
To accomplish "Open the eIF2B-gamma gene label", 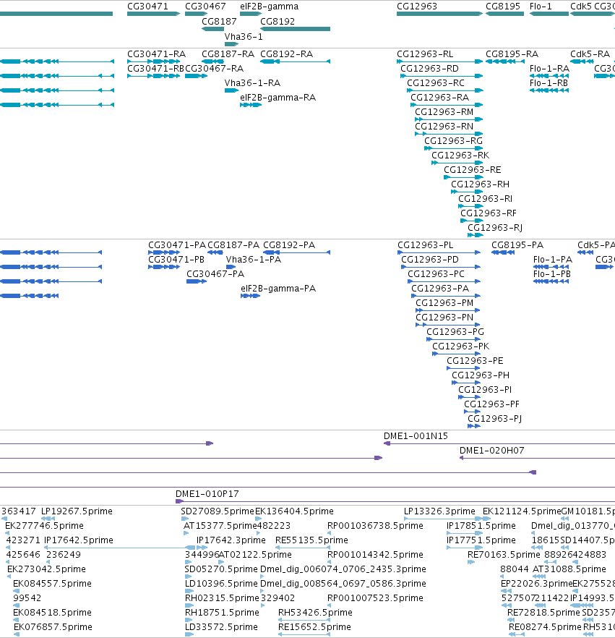I will [x=269, y=7].
